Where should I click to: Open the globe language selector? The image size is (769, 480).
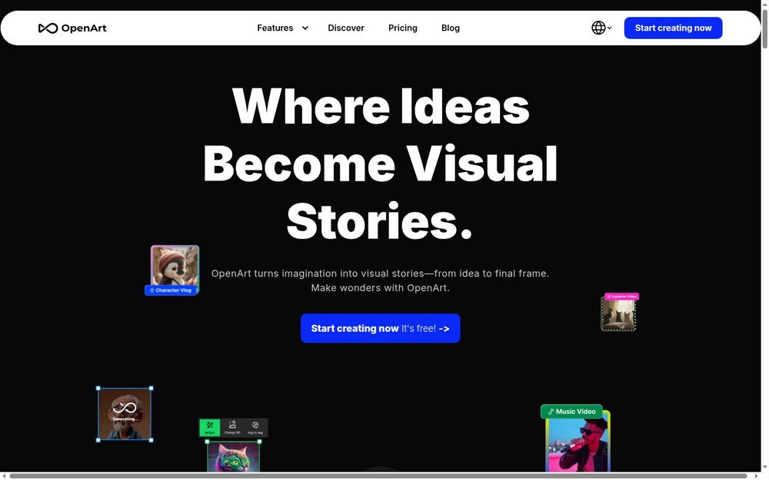[601, 28]
